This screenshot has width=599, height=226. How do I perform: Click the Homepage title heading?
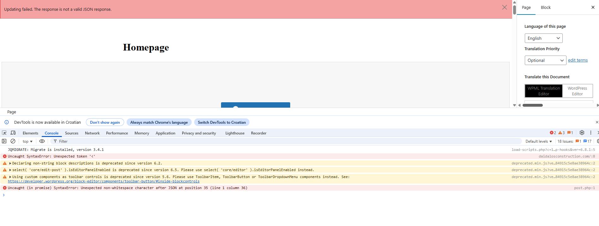tap(146, 47)
